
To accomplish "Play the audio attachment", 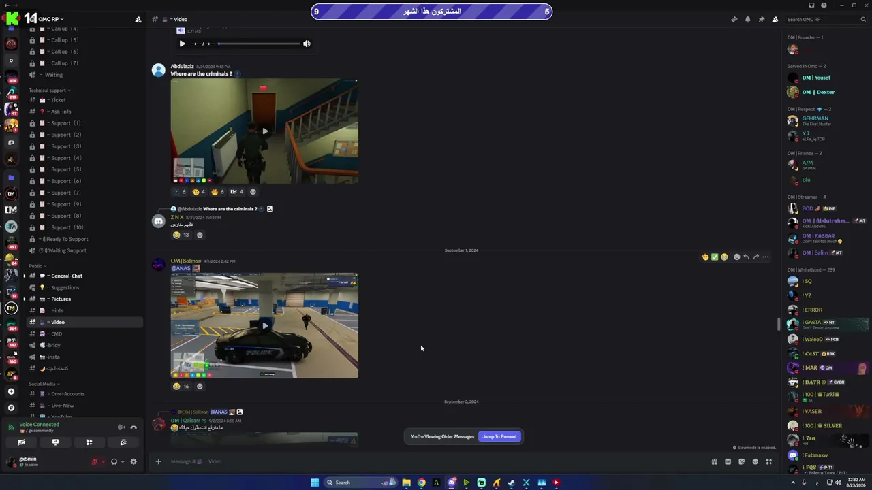I will 182,44.
